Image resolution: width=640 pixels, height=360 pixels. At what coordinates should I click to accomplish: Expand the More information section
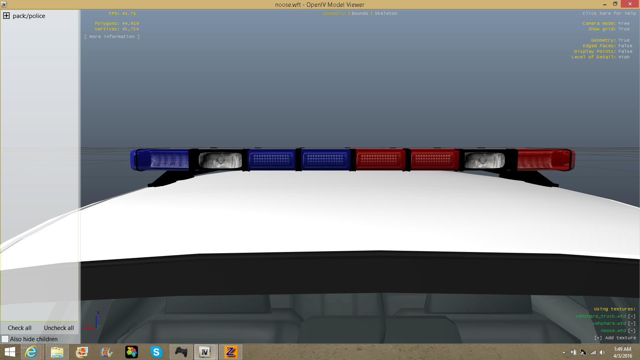pyautogui.click(x=112, y=37)
